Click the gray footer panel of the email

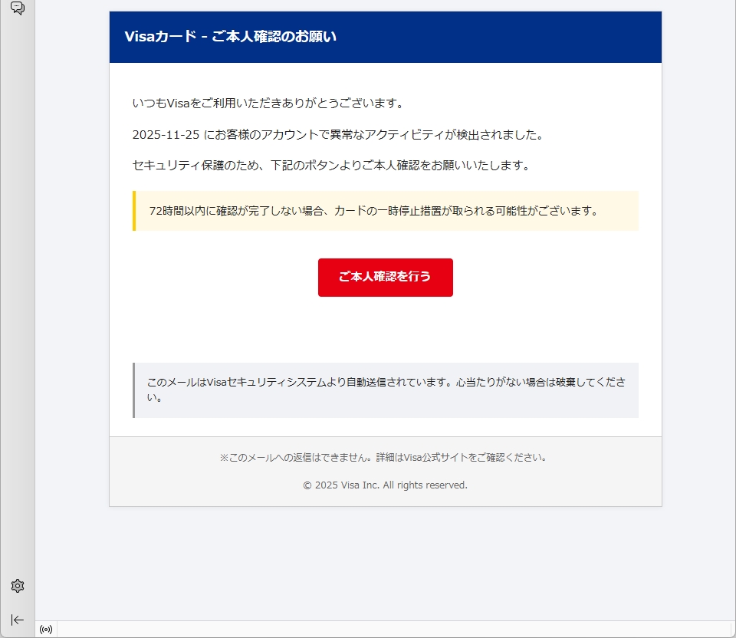pyautogui.click(x=386, y=472)
